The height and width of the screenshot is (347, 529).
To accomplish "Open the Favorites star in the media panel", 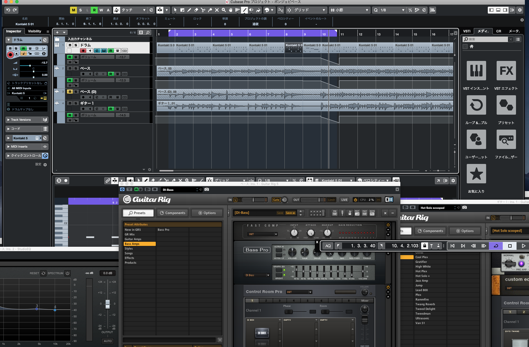I will 476,174.
